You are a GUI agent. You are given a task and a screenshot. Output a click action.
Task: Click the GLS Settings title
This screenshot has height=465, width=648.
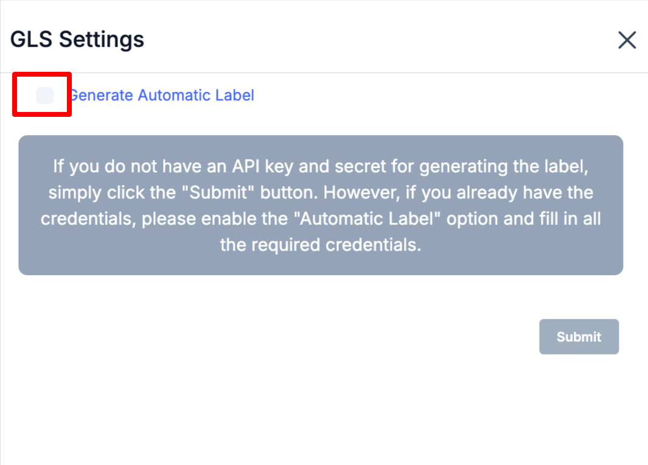point(77,40)
